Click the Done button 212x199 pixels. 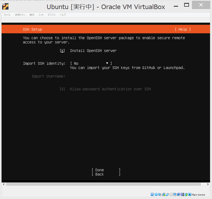(x=106, y=170)
